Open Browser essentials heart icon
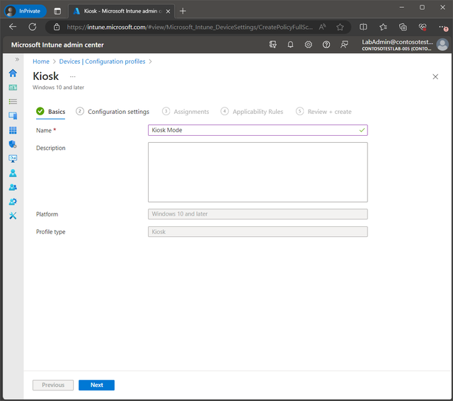This screenshot has width=453, height=401. [x=423, y=27]
